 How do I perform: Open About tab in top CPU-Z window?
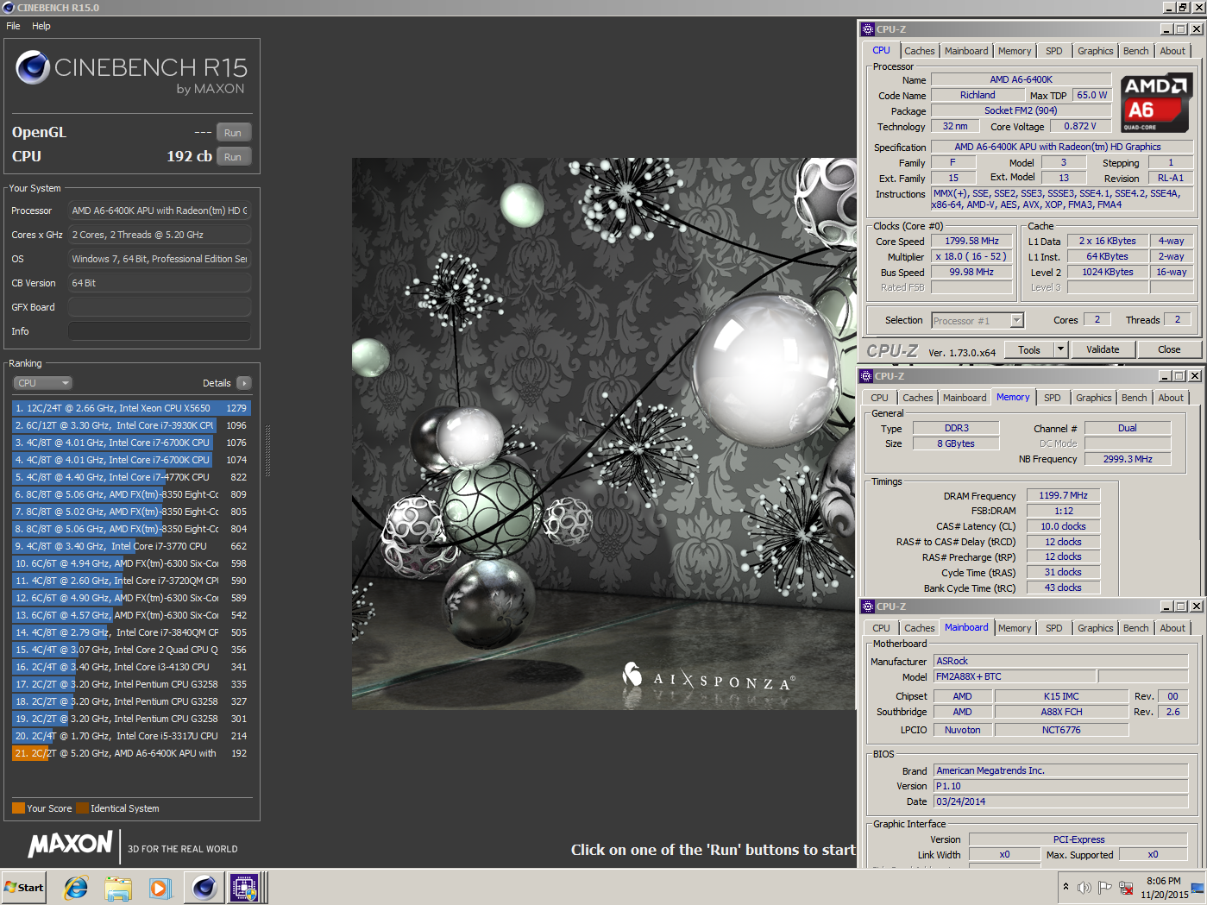[1172, 51]
